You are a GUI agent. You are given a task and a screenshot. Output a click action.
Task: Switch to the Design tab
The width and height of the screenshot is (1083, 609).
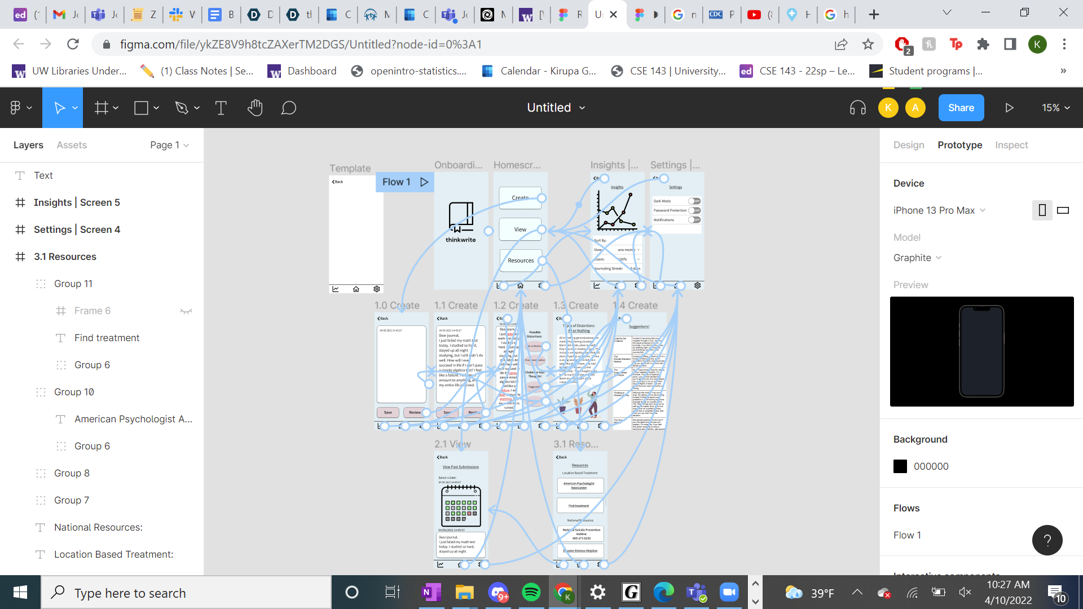click(909, 145)
